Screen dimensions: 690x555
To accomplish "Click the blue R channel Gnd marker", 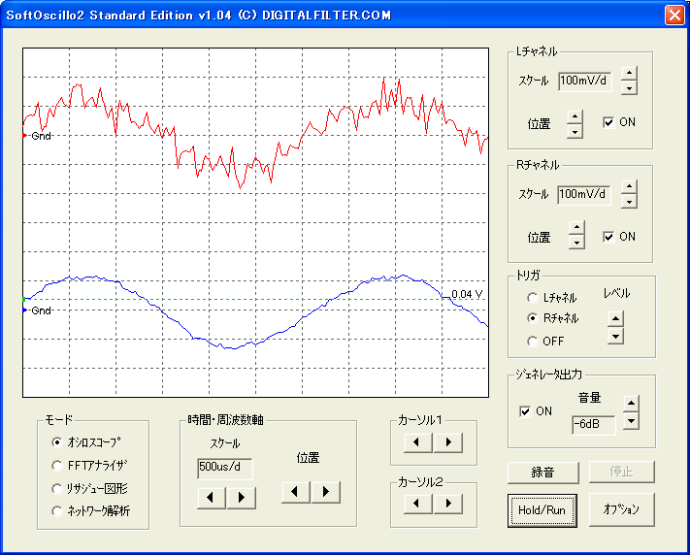I will click(x=25, y=310).
